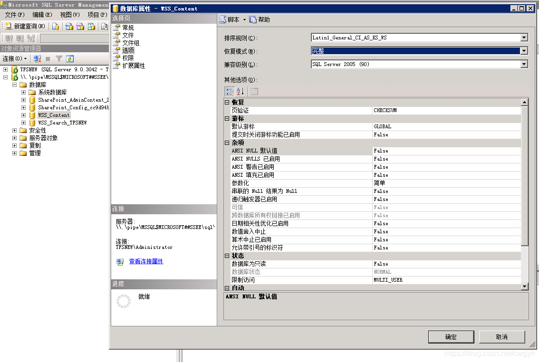Viewport: 539px width, 362px height.
Task: Open the 文件(F) menu
Action: (x=14, y=15)
